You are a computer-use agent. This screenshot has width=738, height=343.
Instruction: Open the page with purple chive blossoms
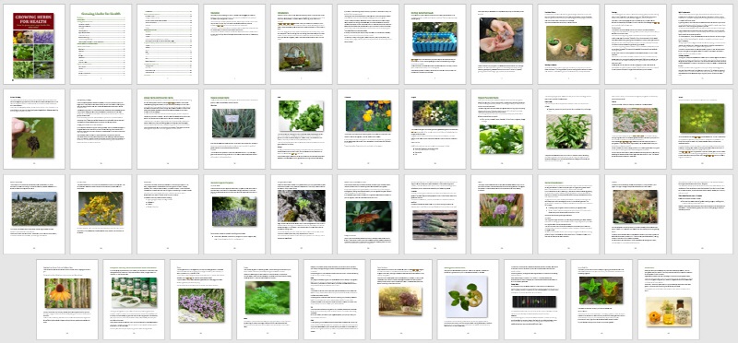502,215
